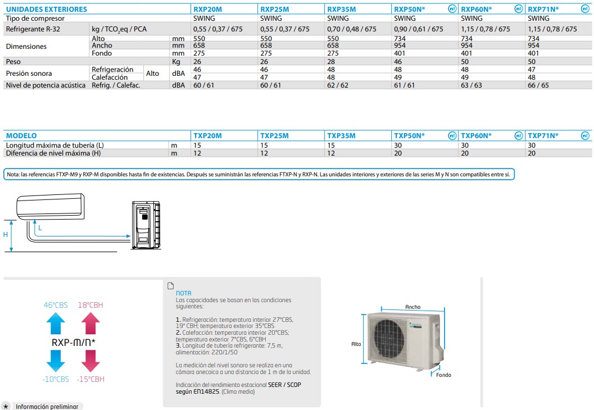Screen dimensions: 594x410
Task: Click the TXP20M column header
Action: 207,135
